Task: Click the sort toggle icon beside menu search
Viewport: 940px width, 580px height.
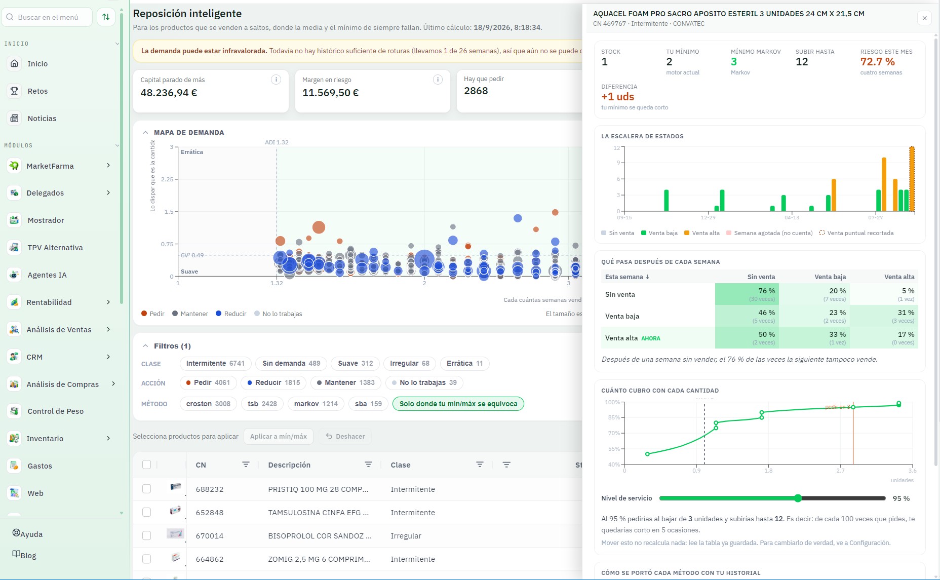Action: (106, 17)
